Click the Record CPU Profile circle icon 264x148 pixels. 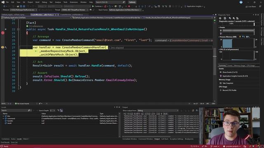221,90
